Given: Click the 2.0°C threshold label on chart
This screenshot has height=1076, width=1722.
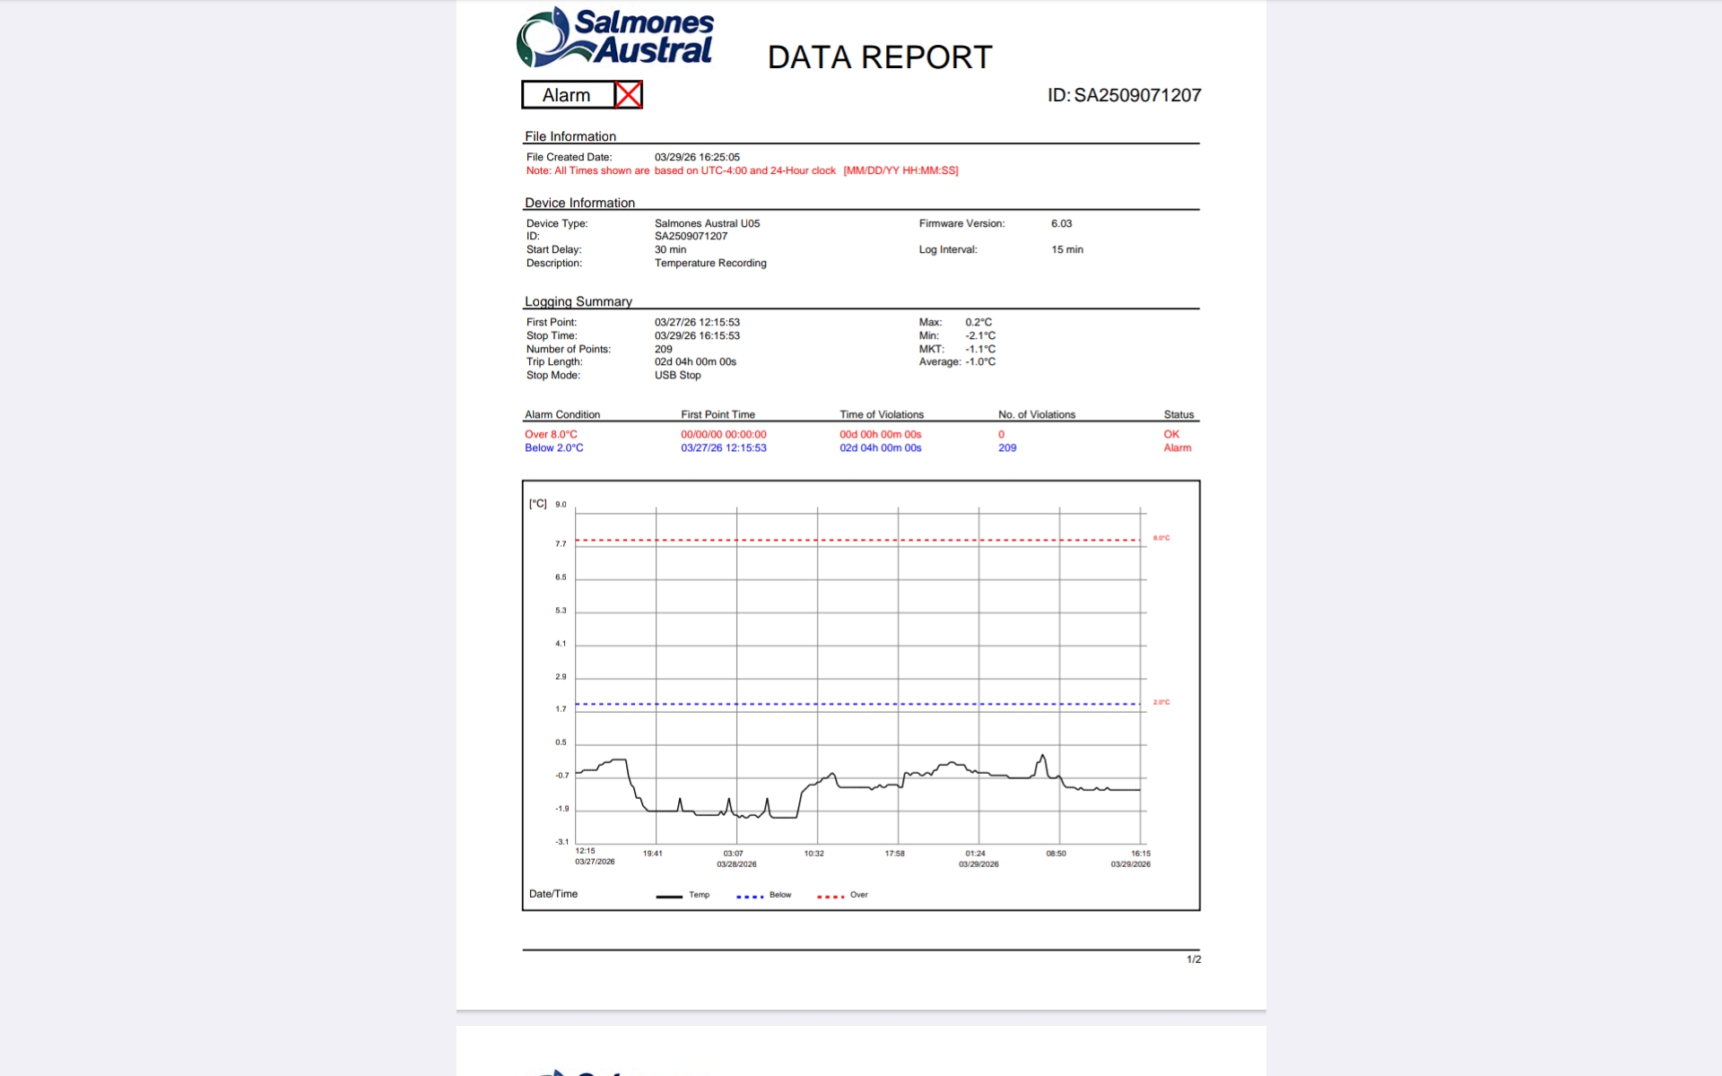Looking at the screenshot, I should 1161,702.
